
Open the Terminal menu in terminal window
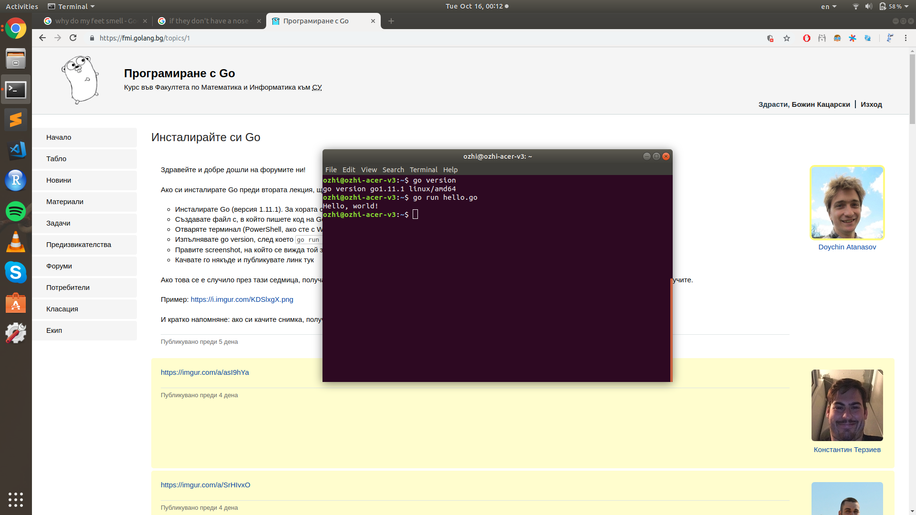[424, 170]
